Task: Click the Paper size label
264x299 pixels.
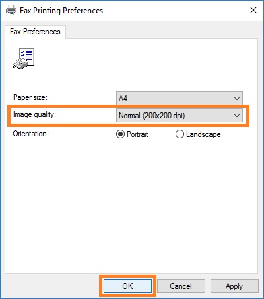Action: pos(30,97)
